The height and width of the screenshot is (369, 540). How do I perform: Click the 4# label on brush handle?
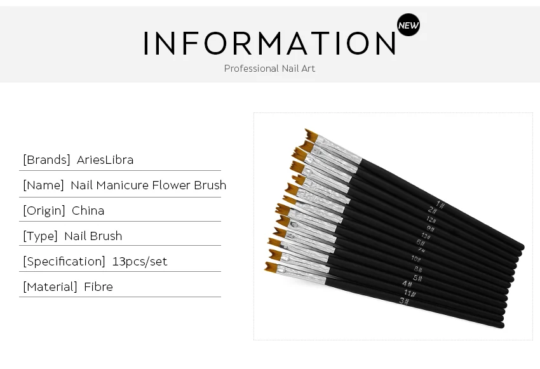(x=407, y=284)
